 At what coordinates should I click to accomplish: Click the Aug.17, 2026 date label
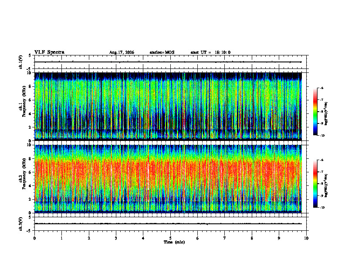tap(122, 52)
